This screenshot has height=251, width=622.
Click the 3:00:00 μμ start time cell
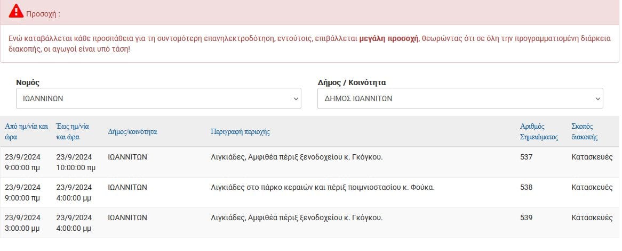tap(22, 228)
